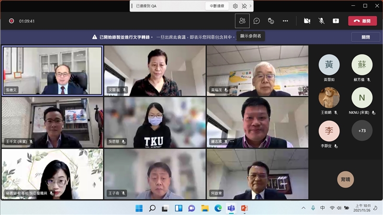Open Microsoft Edge from the taskbar
This screenshot has width=383, height=215.
218,208
